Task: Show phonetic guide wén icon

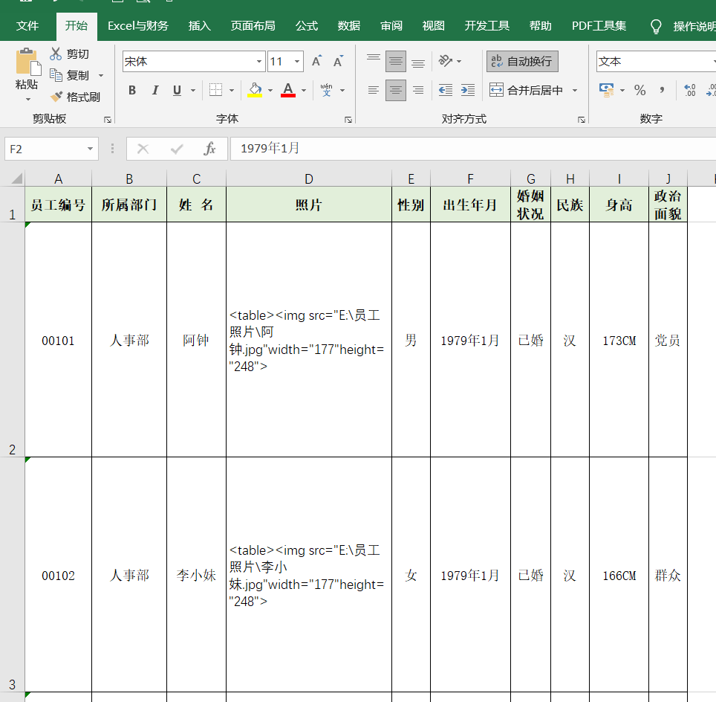Action: [x=327, y=90]
